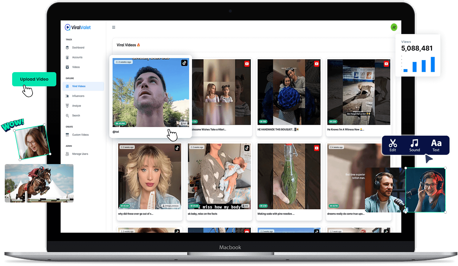The image size is (458, 266).
Task: Select Viral Videos sidebar item
Action: [79, 86]
